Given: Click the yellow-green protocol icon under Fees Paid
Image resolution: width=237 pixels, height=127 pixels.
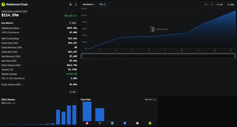Looking at the screenshot, I should coord(150,123).
